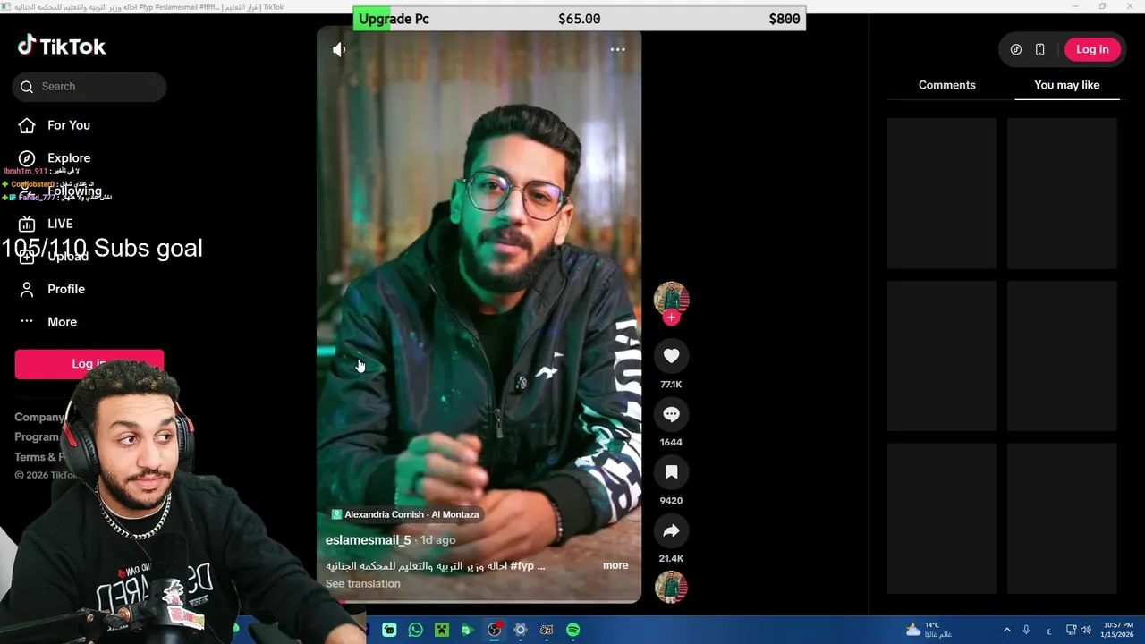Image resolution: width=1145 pixels, height=644 pixels.
Task: Click the #fyp hashtag in the caption
Action: pyautogui.click(x=521, y=566)
